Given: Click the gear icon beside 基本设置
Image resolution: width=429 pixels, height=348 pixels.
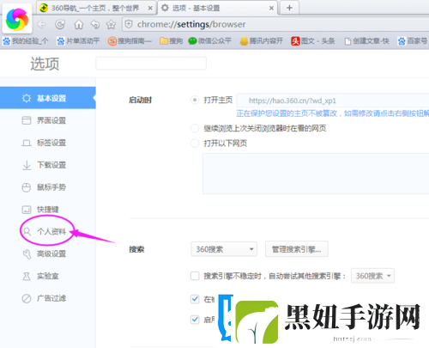Looking at the screenshot, I should click(x=27, y=98).
